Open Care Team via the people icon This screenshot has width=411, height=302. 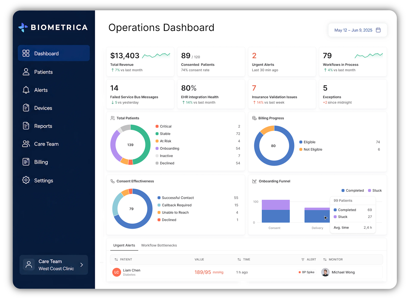(26, 144)
